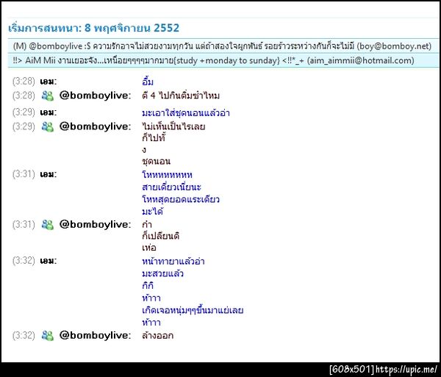Click the buddy icon beside @bomboylive at 3:29
The image size is (441, 377).
point(48,126)
